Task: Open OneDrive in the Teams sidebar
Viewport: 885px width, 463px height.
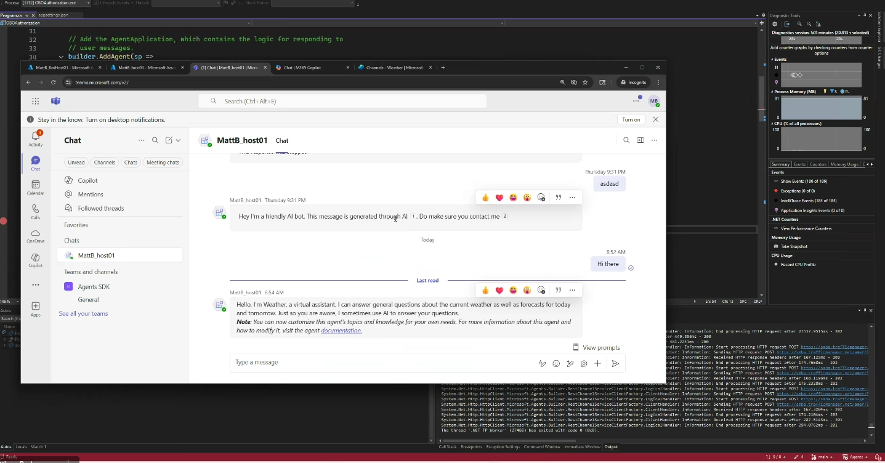Action: pyautogui.click(x=36, y=236)
